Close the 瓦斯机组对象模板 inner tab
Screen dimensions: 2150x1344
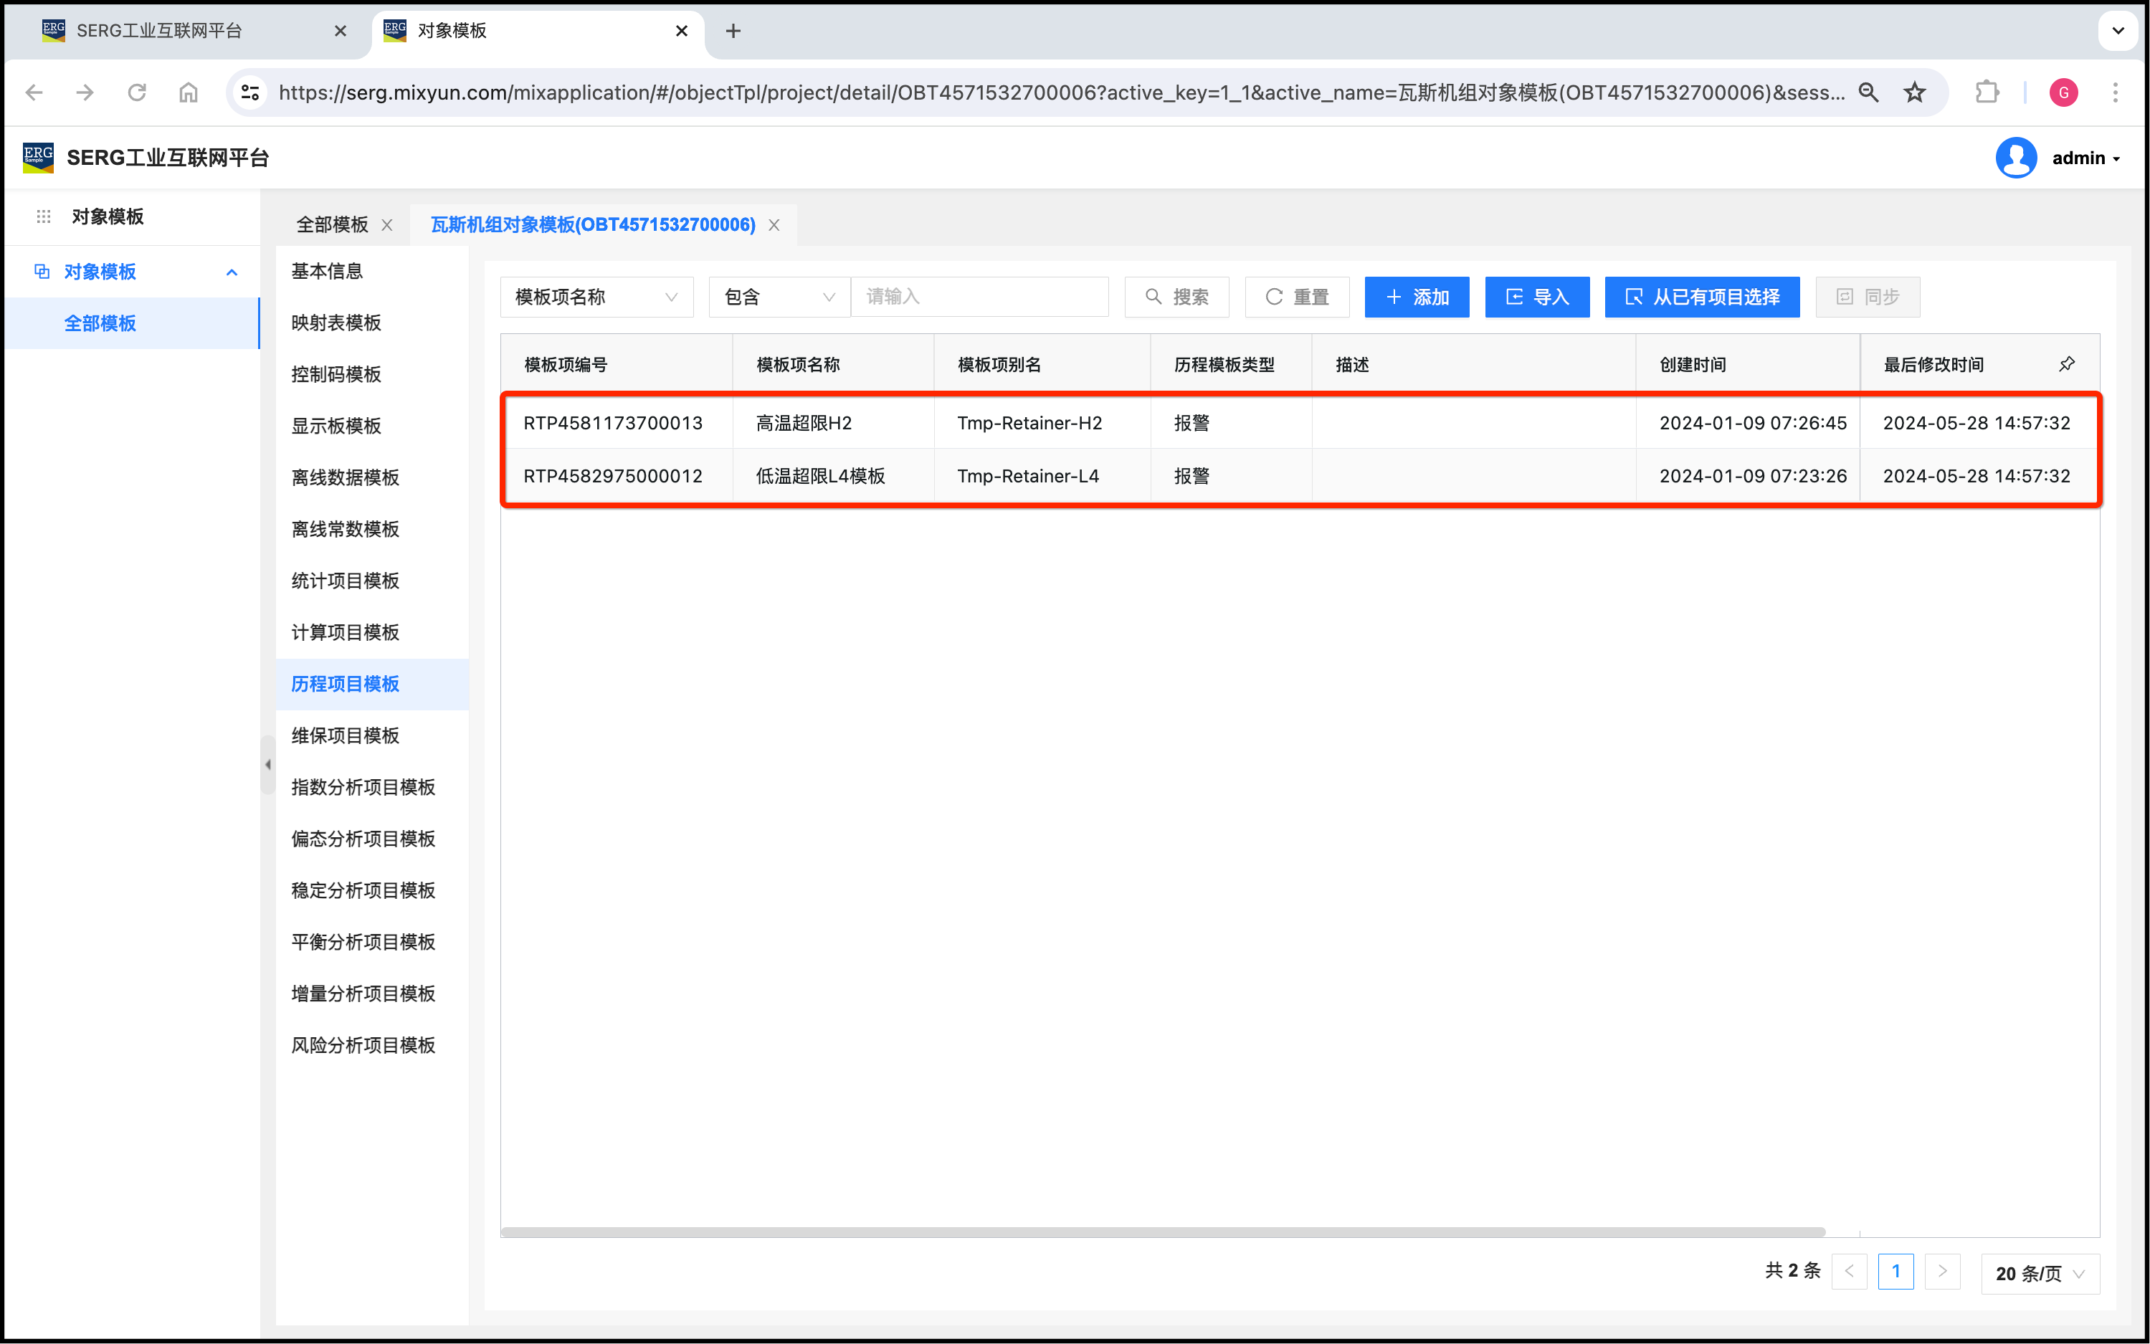pyautogui.click(x=774, y=225)
